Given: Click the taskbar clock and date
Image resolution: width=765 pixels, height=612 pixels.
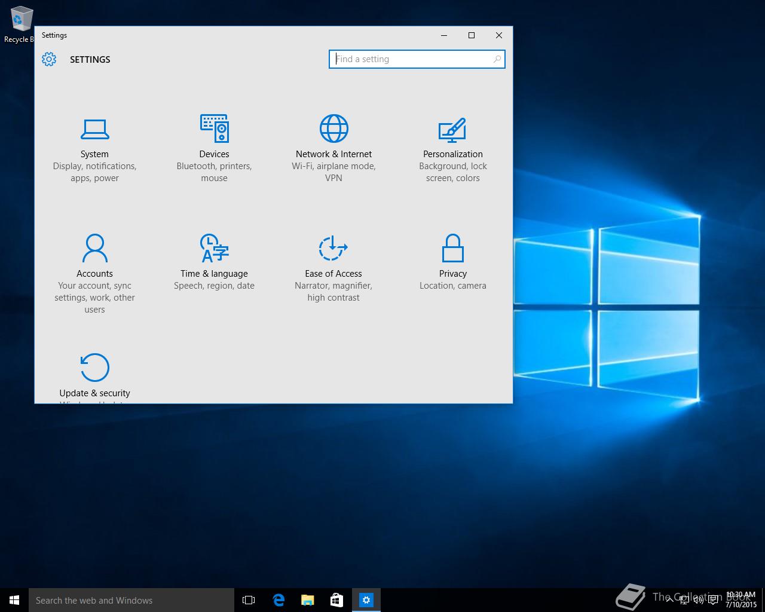Looking at the screenshot, I should tap(741, 600).
